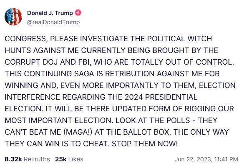The image size is (244, 168).
Task: Click the POLITICAL WITCH phrase
Action: pos(179,39)
